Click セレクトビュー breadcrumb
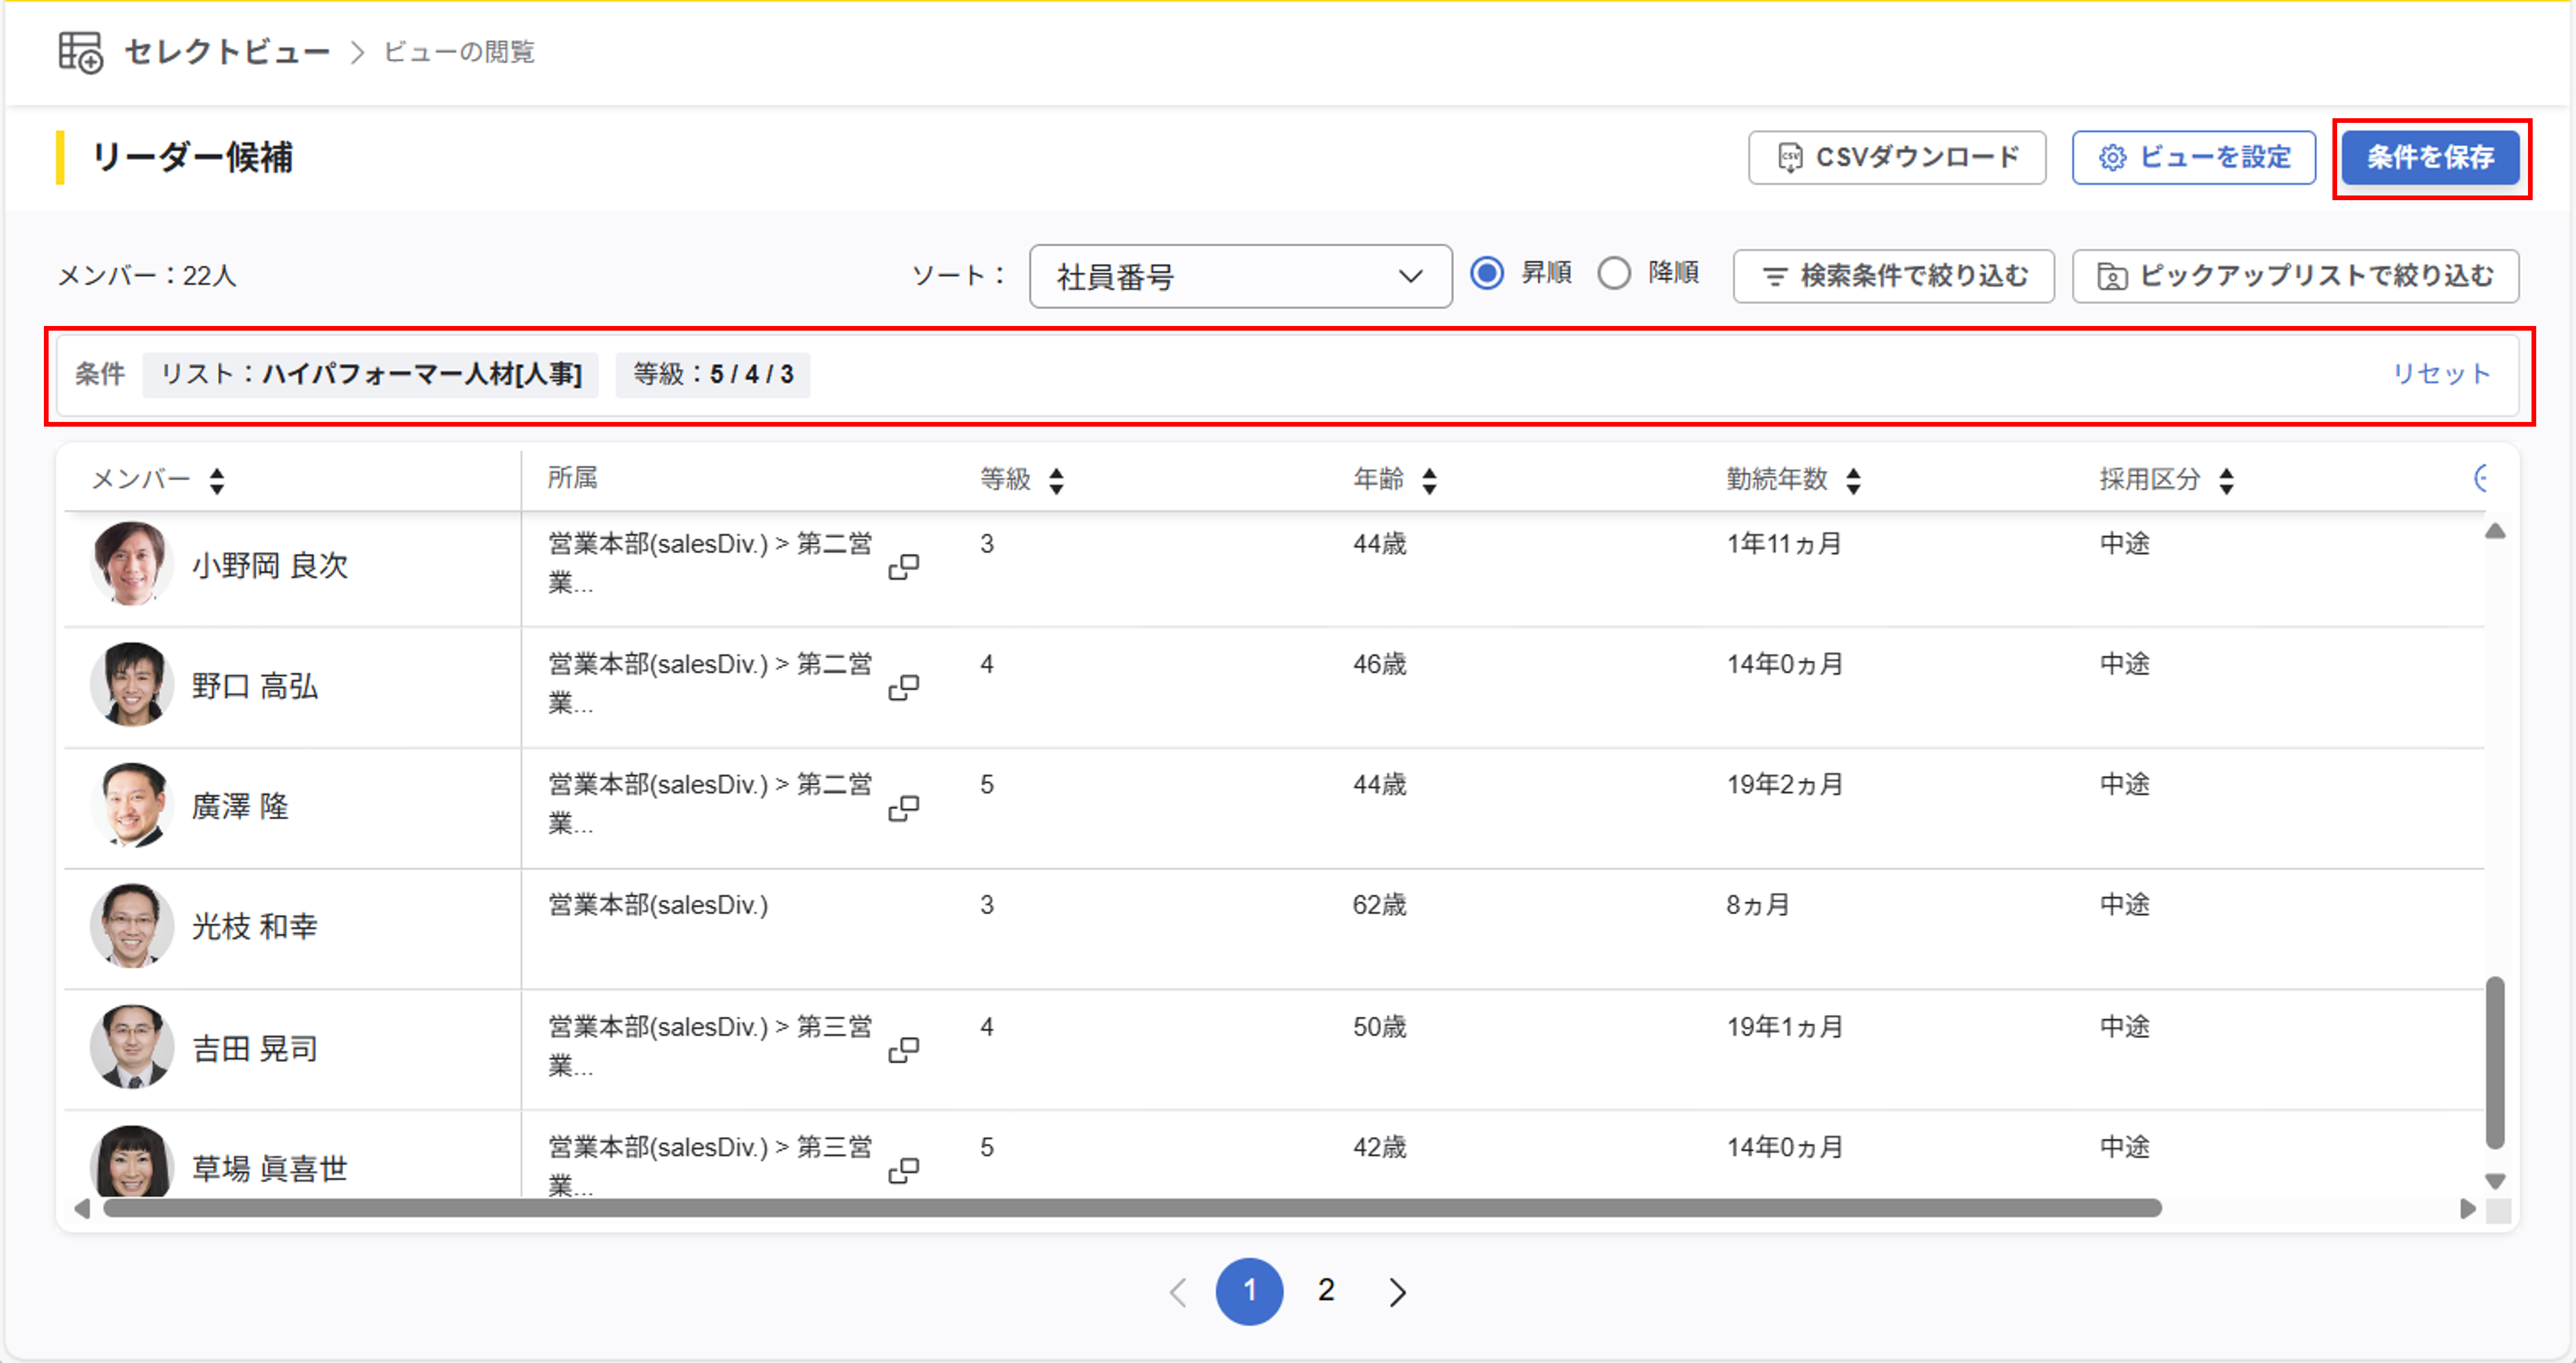Image resolution: width=2576 pixels, height=1363 pixels. coord(227,52)
